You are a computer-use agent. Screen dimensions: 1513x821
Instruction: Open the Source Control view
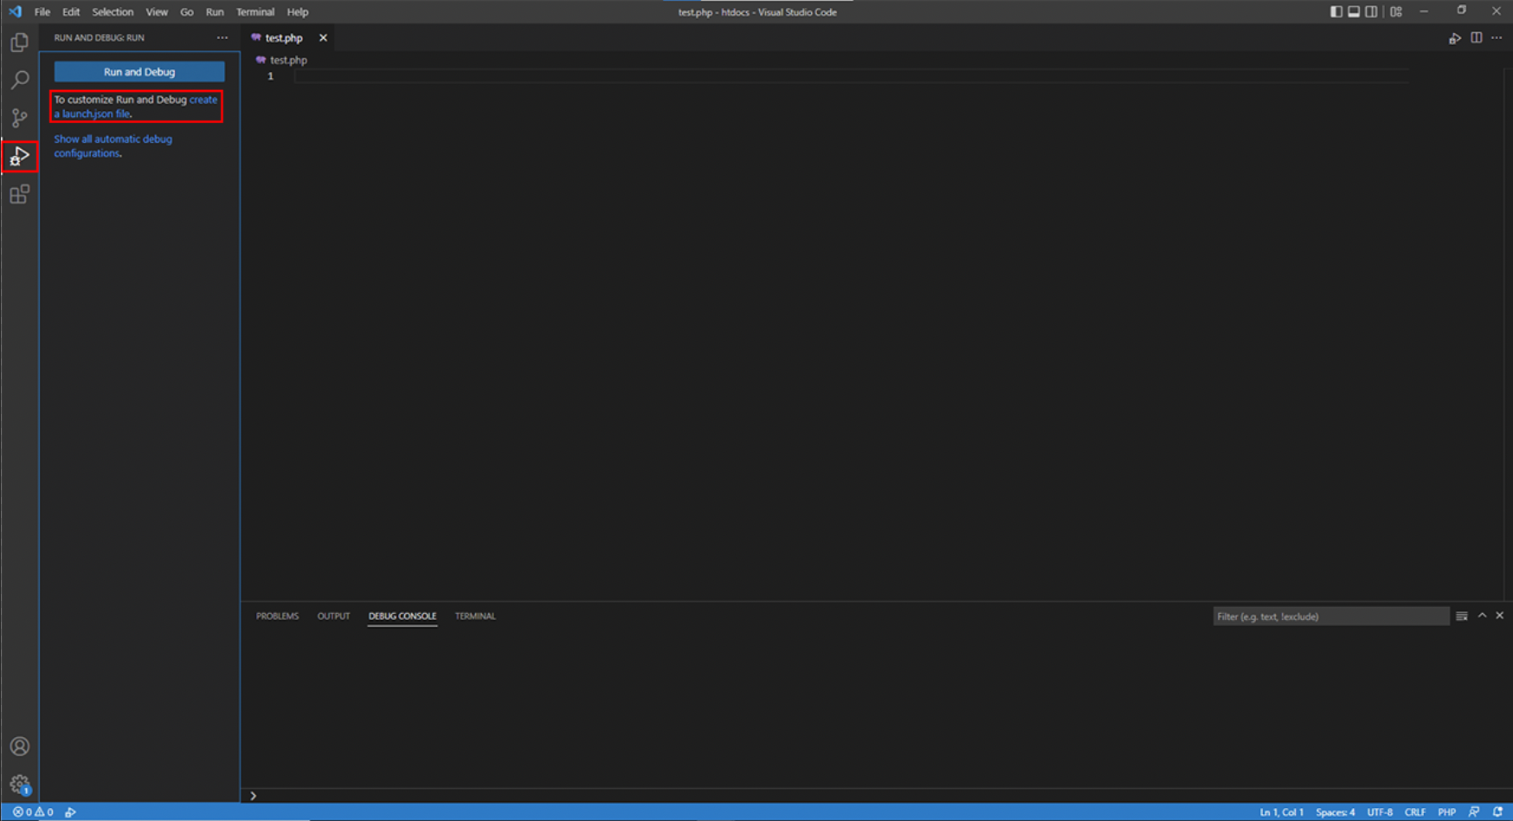click(19, 118)
